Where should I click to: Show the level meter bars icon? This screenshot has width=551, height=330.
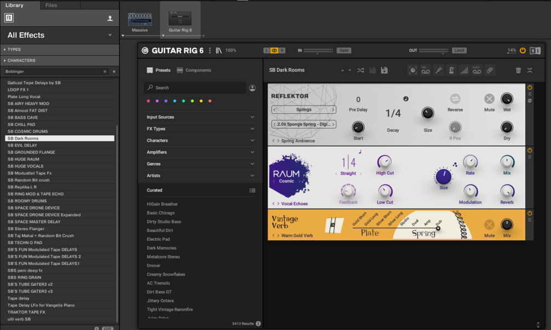464,70
